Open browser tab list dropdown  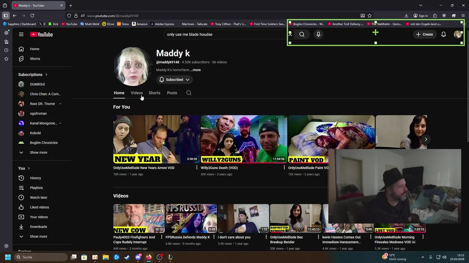point(421,5)
